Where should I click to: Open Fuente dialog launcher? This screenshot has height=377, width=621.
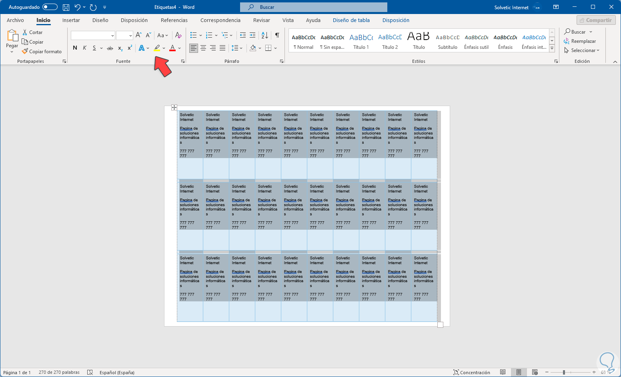183,61
